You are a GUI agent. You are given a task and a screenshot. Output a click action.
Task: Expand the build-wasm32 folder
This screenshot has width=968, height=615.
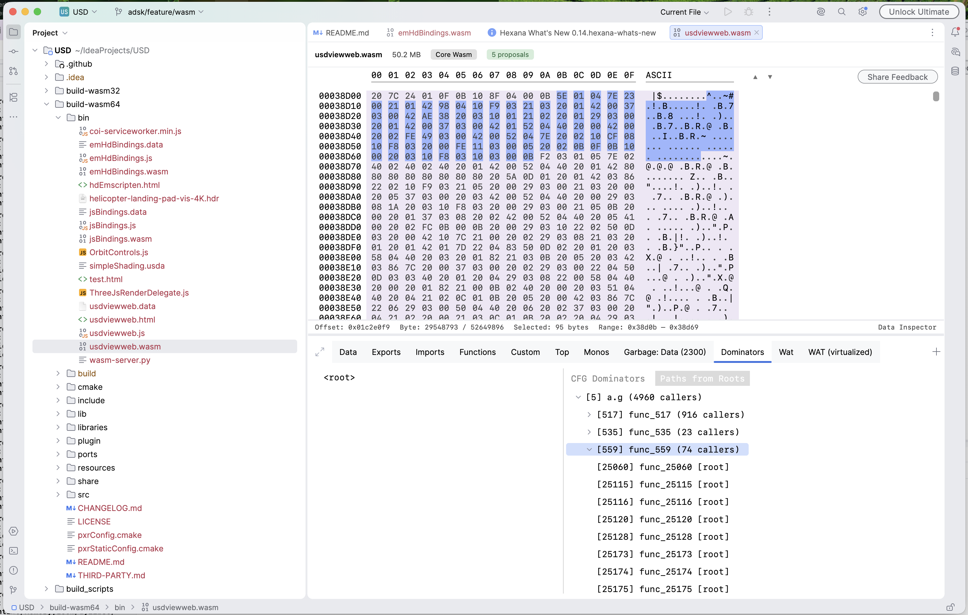(x=46, y=91)
